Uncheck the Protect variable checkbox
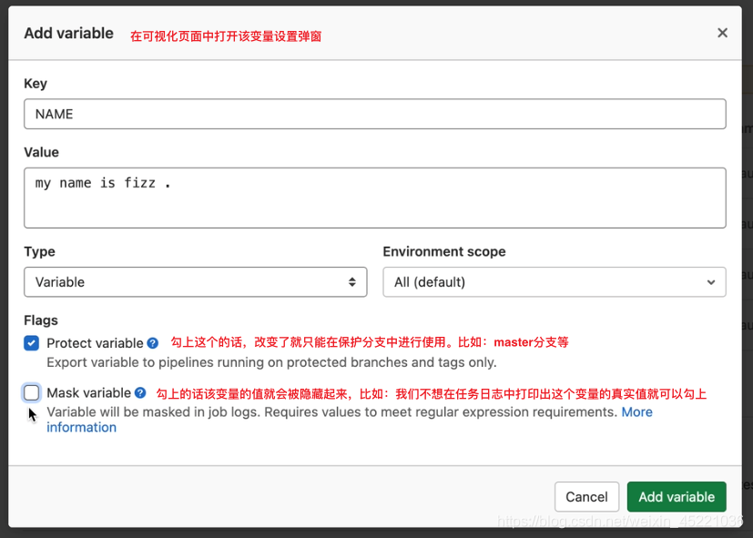This screenshot has height=538, width=753. 32,343
